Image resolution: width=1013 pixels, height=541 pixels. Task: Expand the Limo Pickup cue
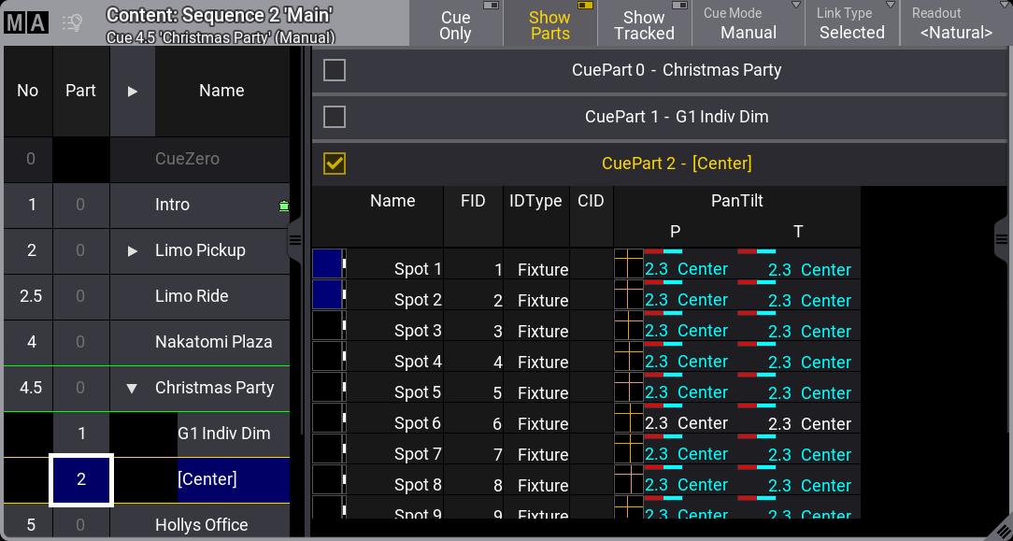click(x=132, y=250)
